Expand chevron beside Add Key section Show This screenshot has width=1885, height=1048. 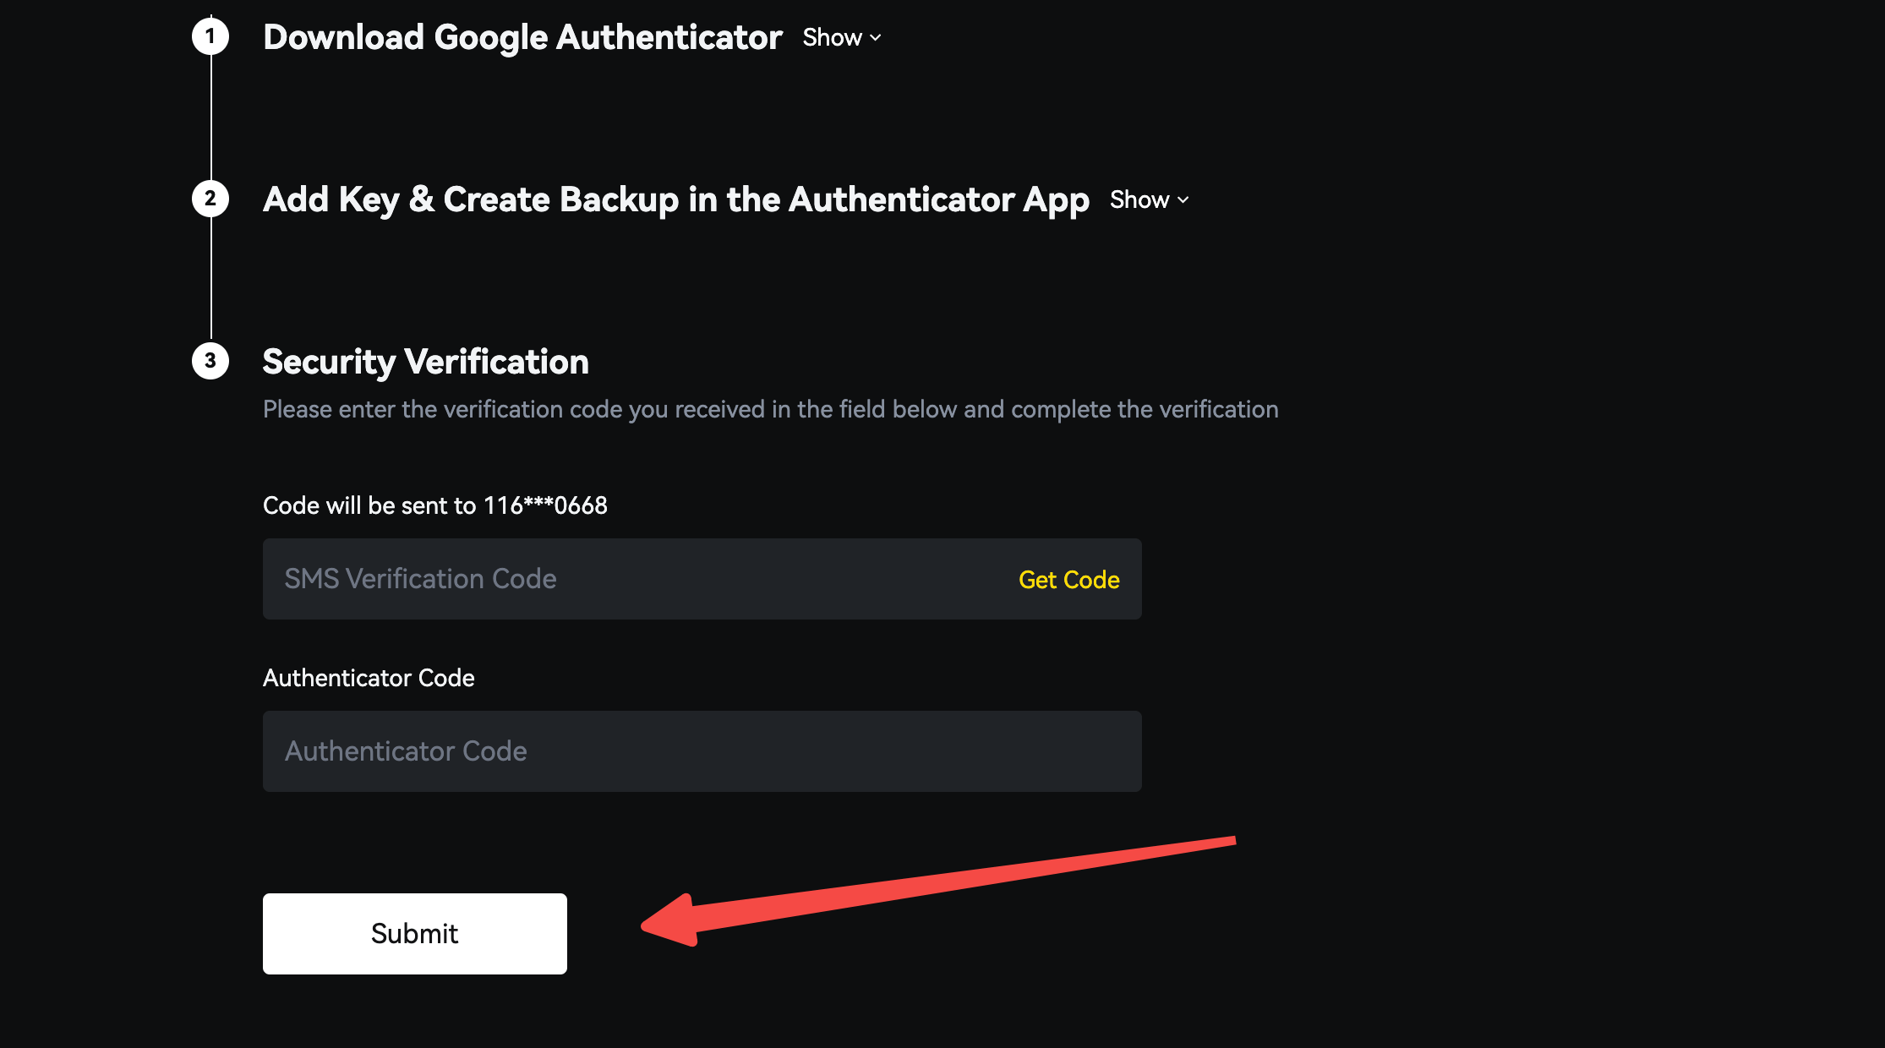(x=1183, y=200)
